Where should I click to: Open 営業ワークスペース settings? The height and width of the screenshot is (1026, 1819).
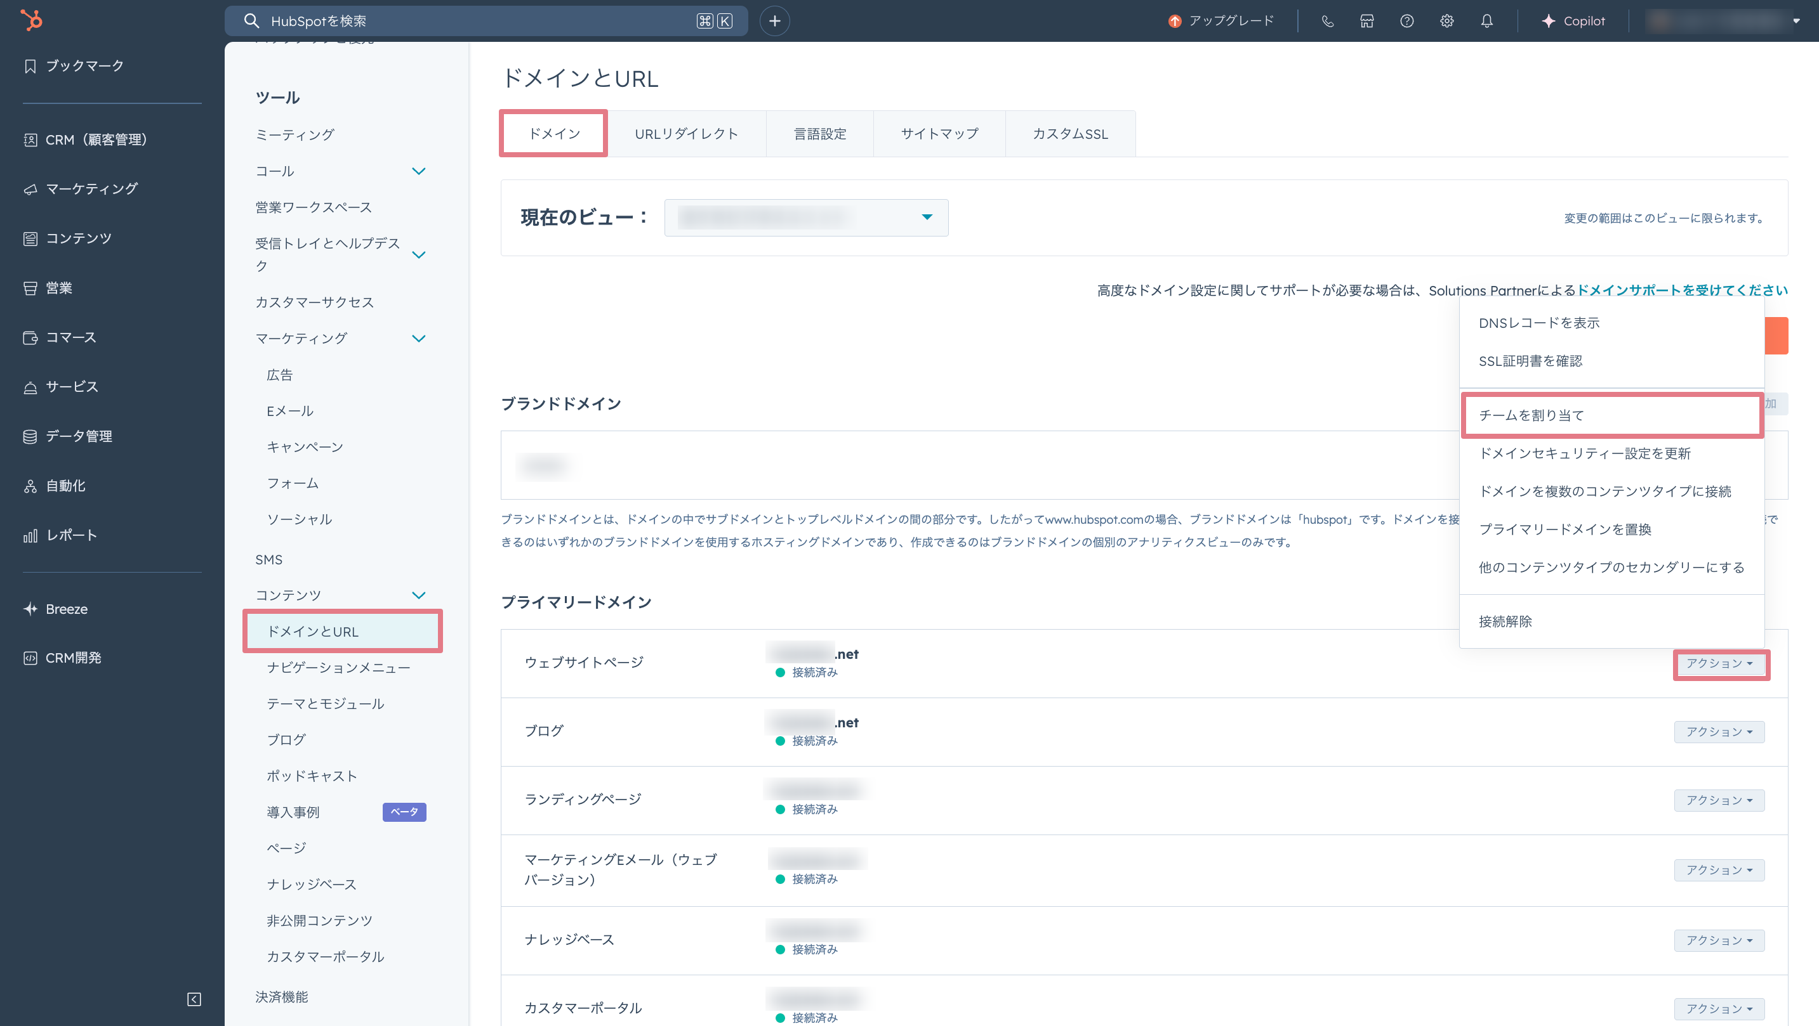click(x=314, y=207)
